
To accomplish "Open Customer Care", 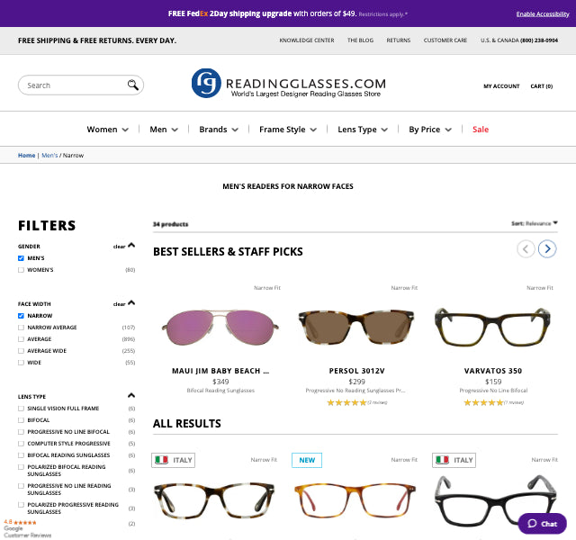I will [445, 40].
